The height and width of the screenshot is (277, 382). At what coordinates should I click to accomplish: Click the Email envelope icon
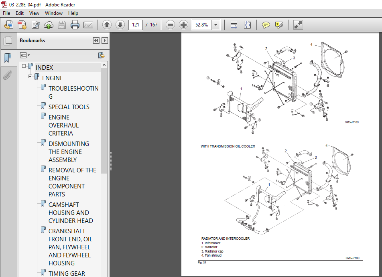click(x=88, y=25)
